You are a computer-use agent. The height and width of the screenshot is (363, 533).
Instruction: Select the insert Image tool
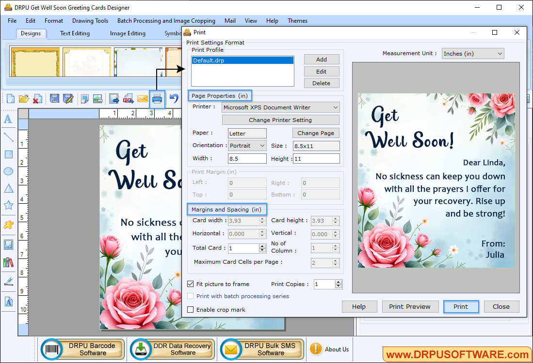(8, 244)
